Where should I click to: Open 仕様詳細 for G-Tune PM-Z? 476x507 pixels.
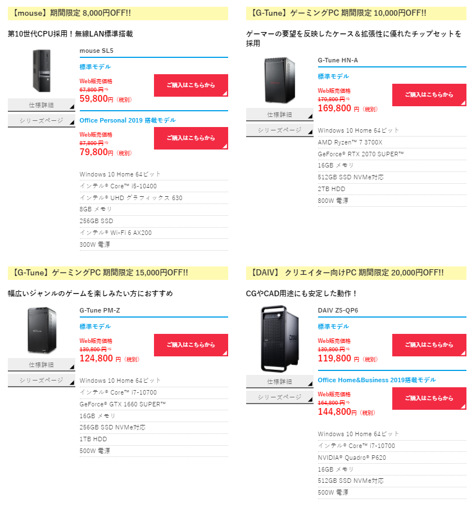pyautogui.click(x=42, y=365)
